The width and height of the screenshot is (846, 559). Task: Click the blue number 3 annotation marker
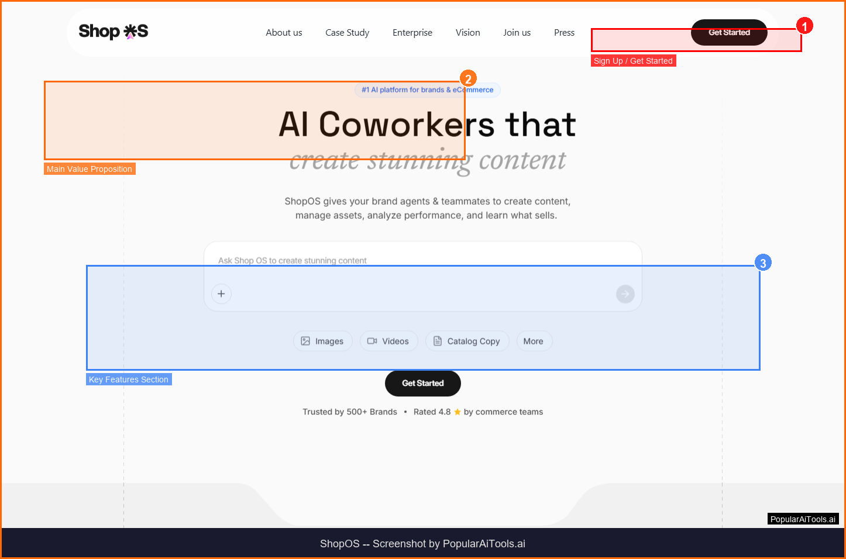(x=762, y=263)
